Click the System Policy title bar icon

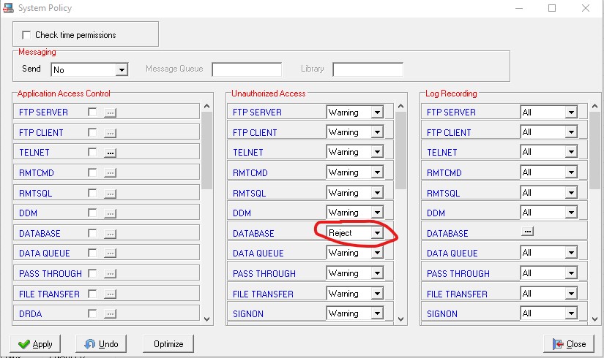pyautogui.click(x=7, y=8)
